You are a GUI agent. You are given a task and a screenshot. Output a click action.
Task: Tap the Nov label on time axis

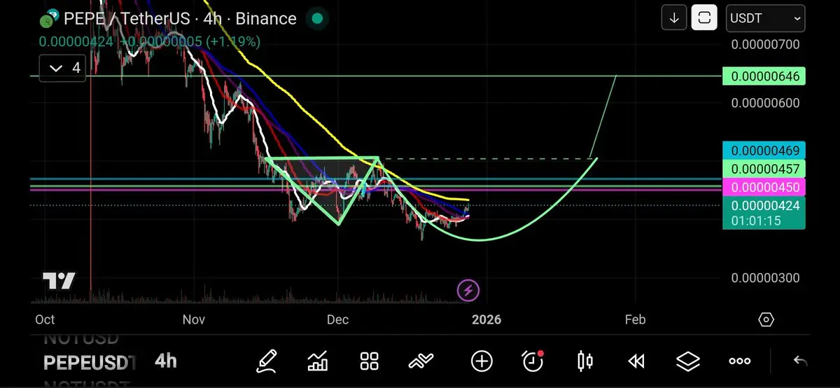pyautogui.click(x=193, y=319)
